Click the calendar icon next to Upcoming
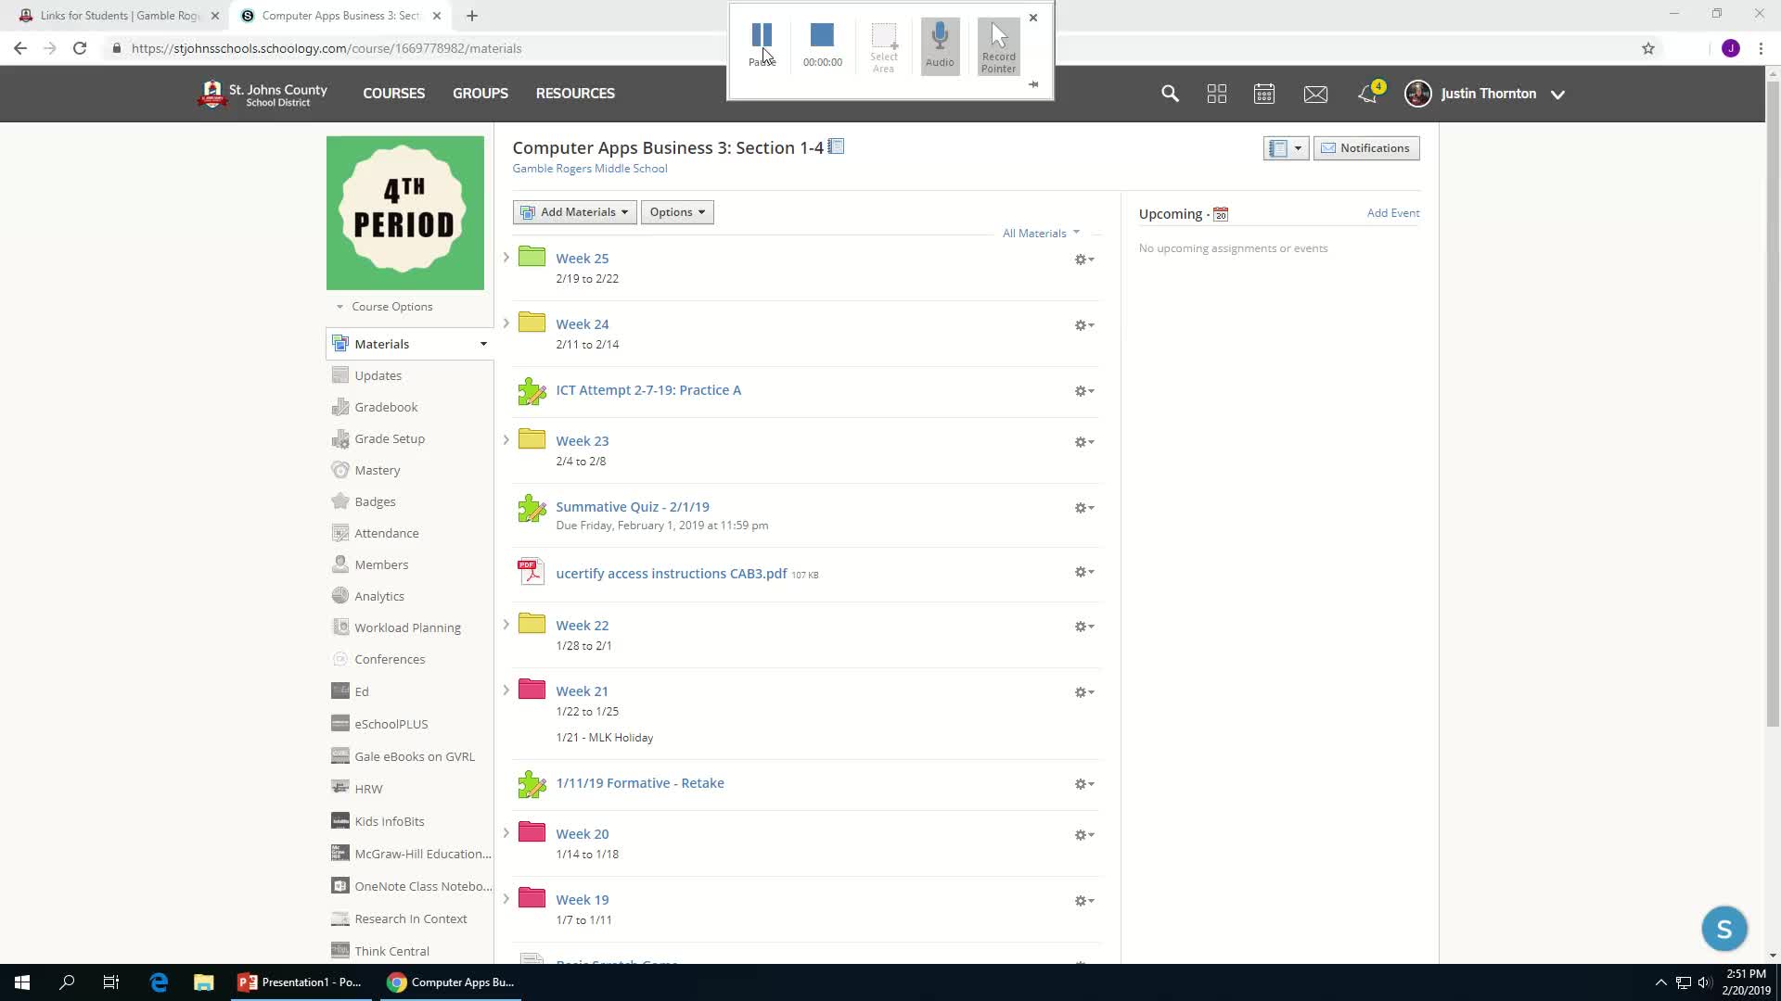The height and width of the screenshot is (1001, 1781). [x=1222, y=212]
